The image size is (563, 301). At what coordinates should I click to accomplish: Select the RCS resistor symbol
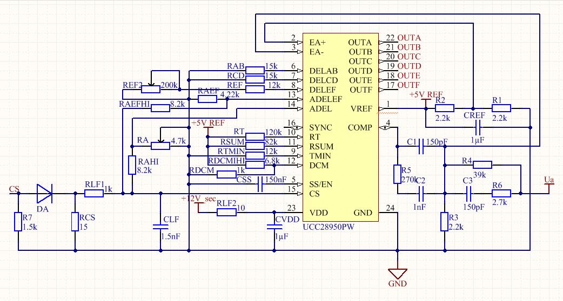[x=75, y=222]
